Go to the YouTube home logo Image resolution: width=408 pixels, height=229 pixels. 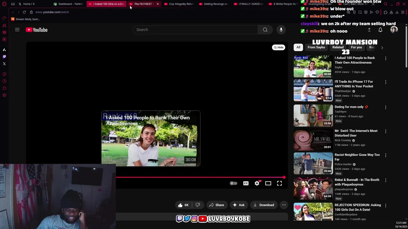point(37,30)
